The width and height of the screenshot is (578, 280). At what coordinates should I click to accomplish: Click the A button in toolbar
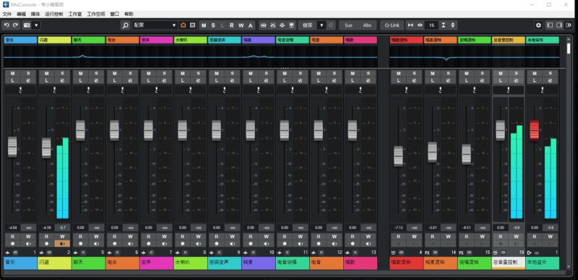[251, 25]
